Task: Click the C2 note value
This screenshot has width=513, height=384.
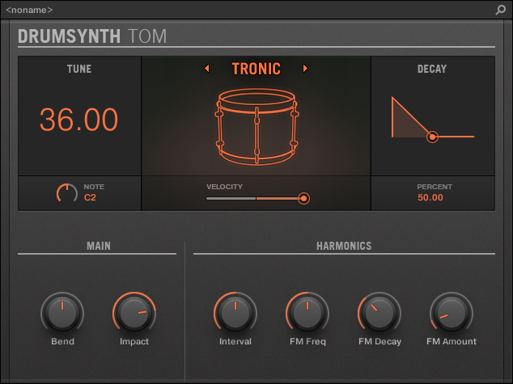Action: point(91,197)
